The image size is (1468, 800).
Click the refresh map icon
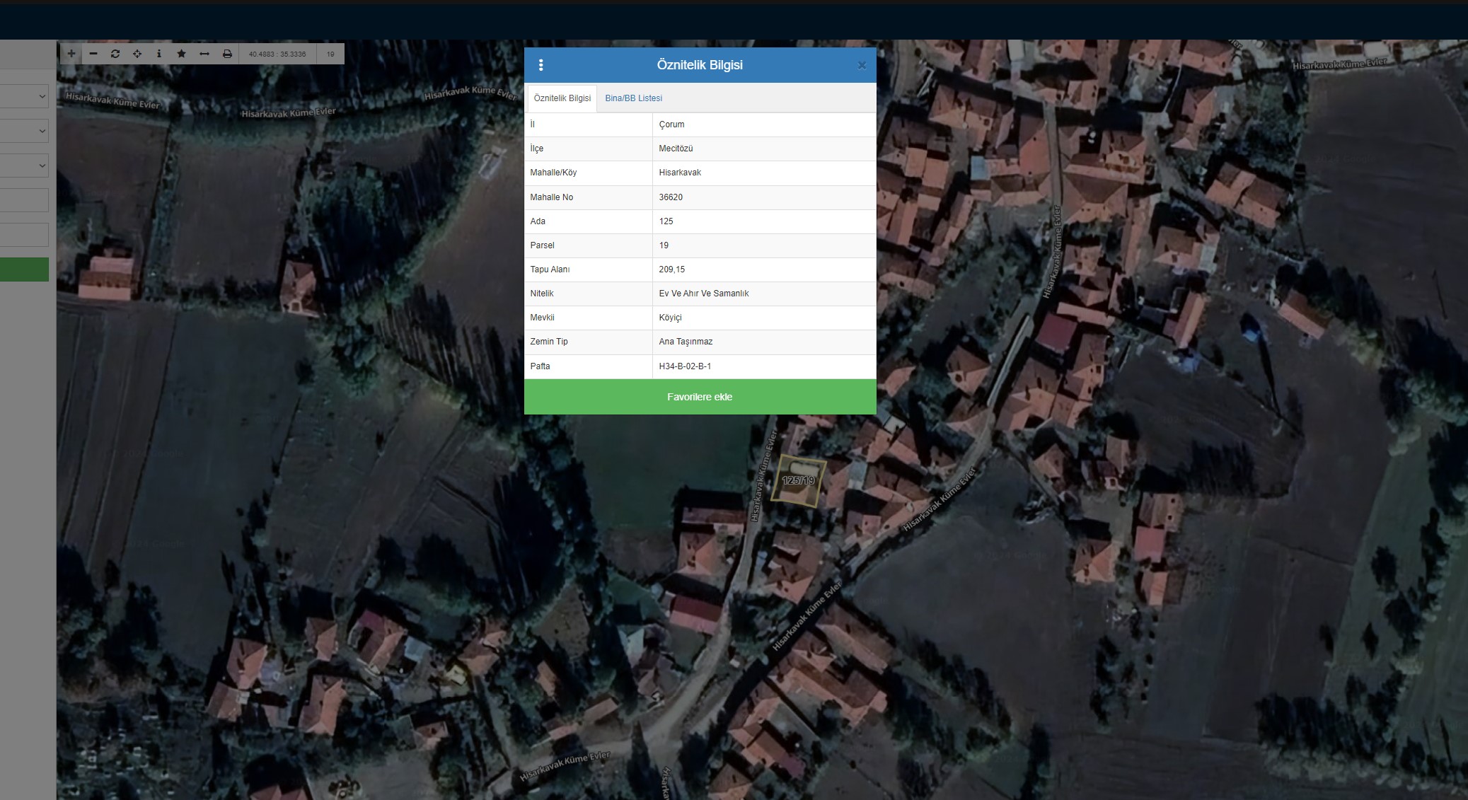point(115,54)
